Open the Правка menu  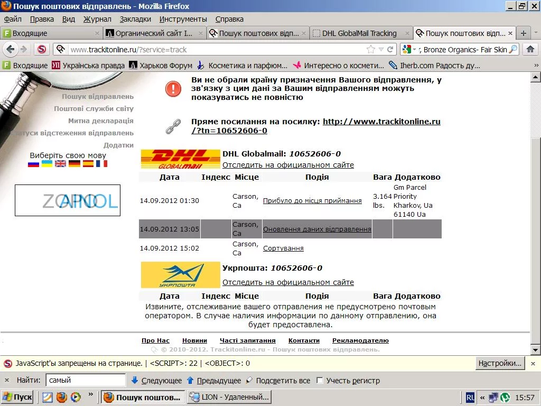pos(42,19)
